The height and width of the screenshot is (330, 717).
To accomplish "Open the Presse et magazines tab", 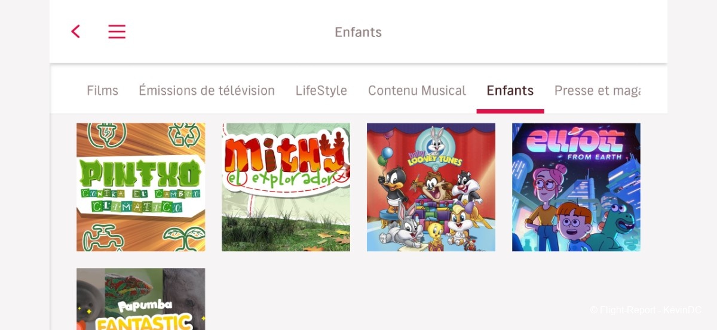I will point(597,91).
